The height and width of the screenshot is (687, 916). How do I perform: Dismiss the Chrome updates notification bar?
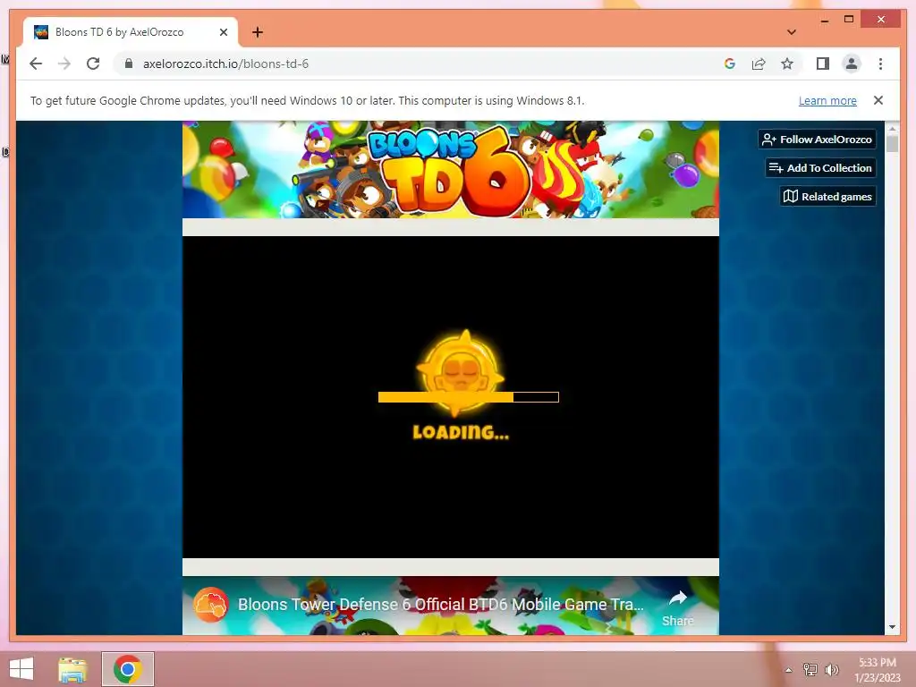[x=878, y=100]
